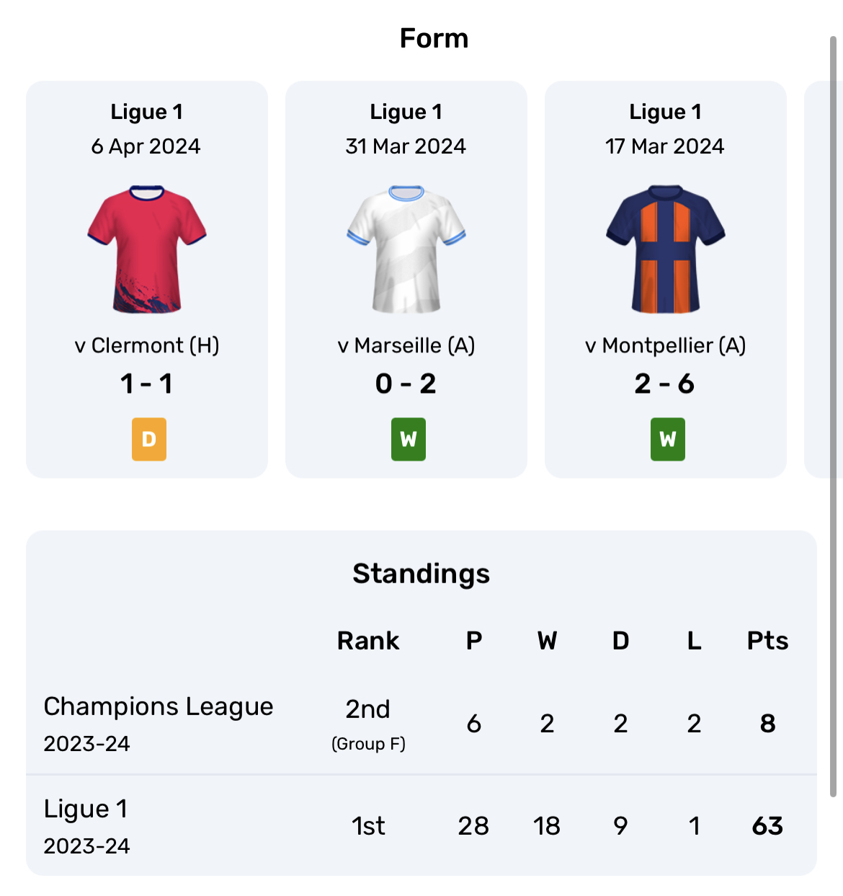Open the 6 Apr 2024 match card

147,279
